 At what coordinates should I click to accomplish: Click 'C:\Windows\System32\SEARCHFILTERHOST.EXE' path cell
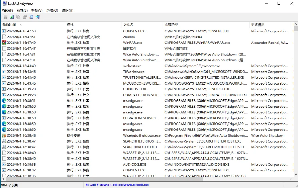203,141
